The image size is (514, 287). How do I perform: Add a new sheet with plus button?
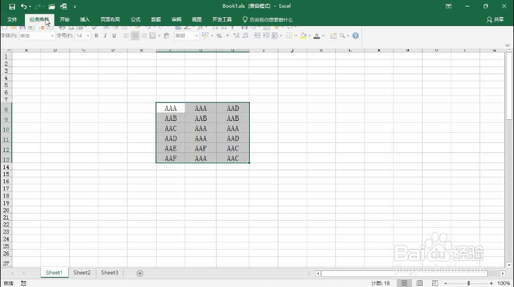click(x=140, y=273)
